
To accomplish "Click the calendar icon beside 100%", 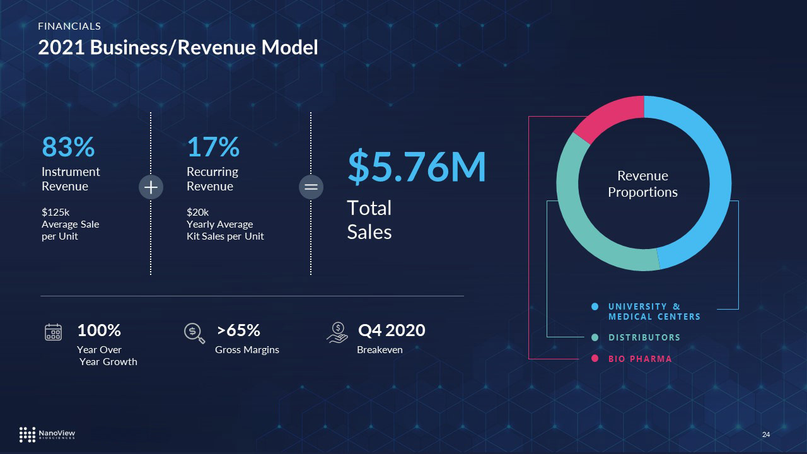I will pos(54,332).
